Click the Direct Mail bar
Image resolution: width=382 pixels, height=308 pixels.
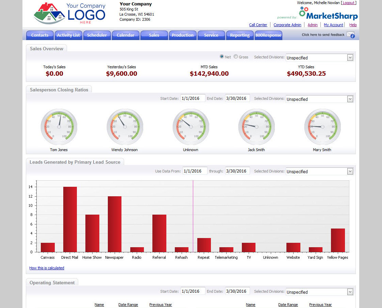coord(70,219)
